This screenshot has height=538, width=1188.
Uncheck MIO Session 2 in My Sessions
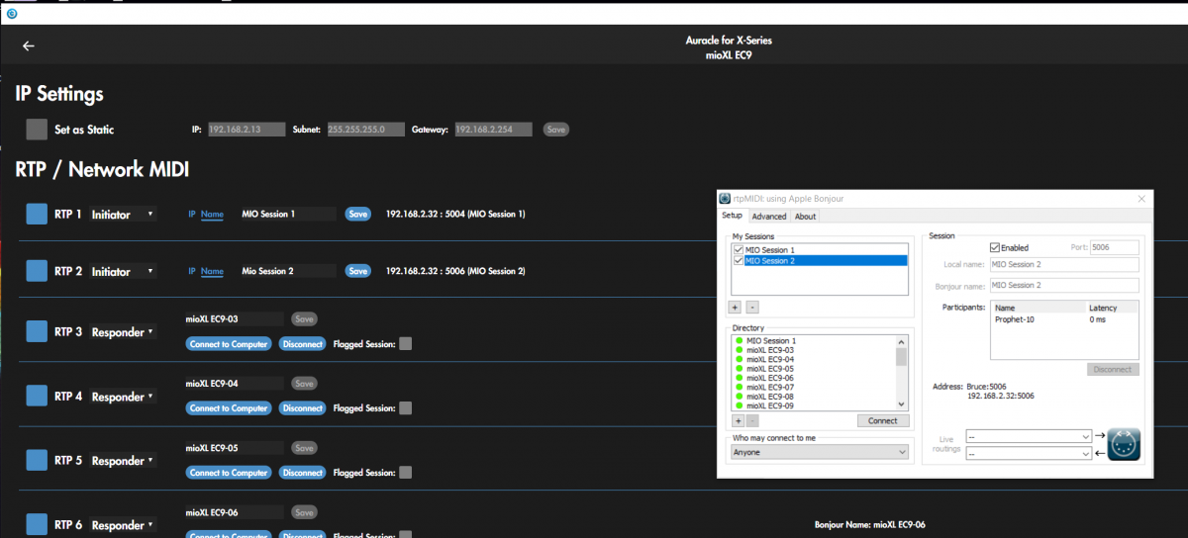[x=739, y=260]
